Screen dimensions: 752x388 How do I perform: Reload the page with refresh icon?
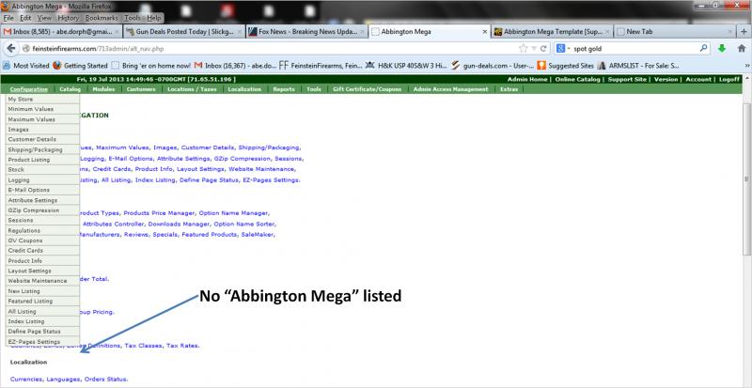point(543,49)
